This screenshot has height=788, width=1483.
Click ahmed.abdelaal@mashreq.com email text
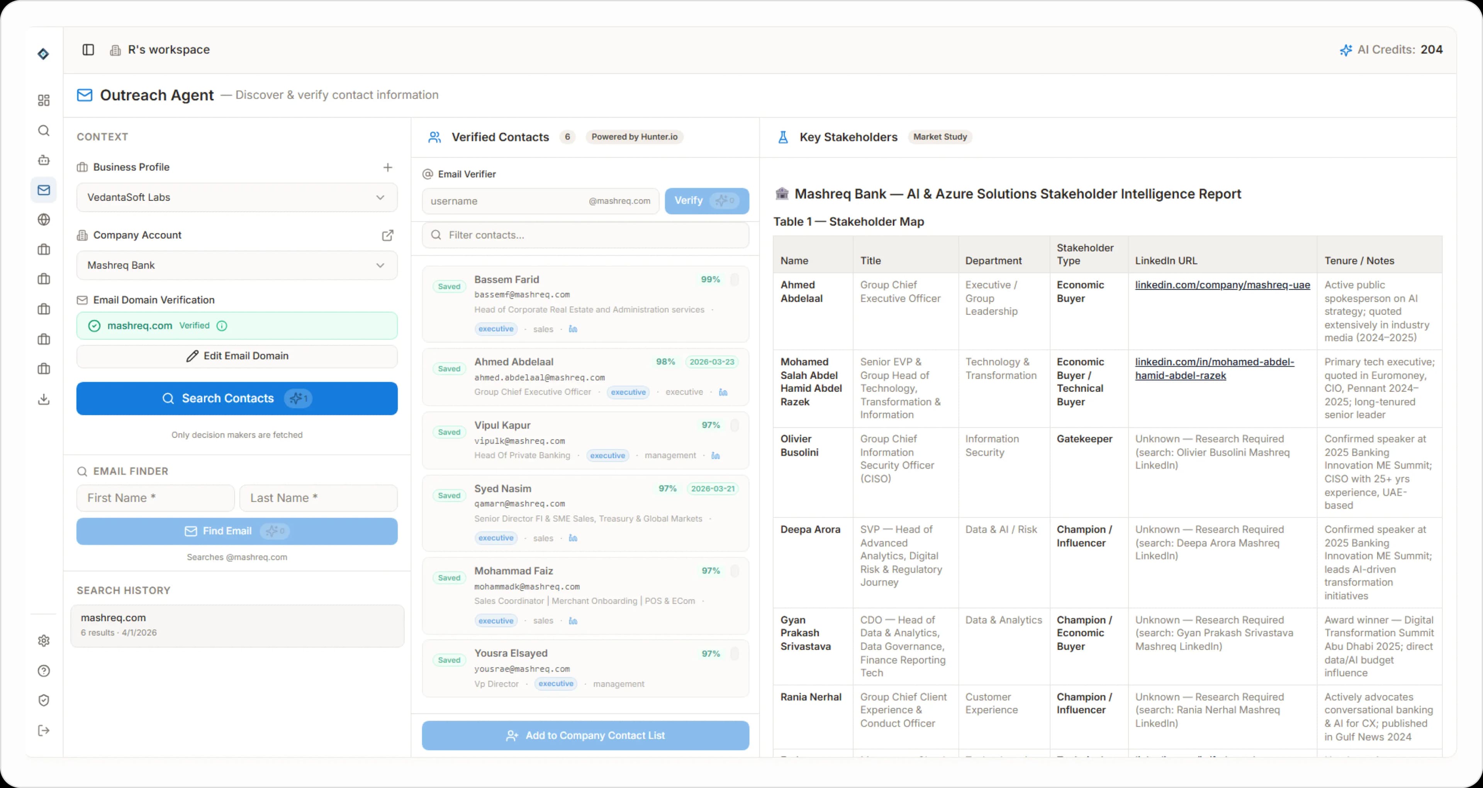click(x=540, y=378)
